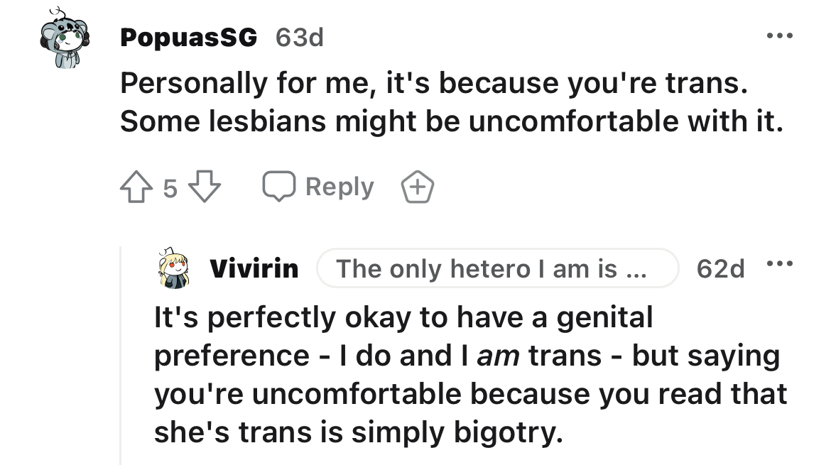
Task: Click the speech bubble reply icon
Action: point(278,187)
